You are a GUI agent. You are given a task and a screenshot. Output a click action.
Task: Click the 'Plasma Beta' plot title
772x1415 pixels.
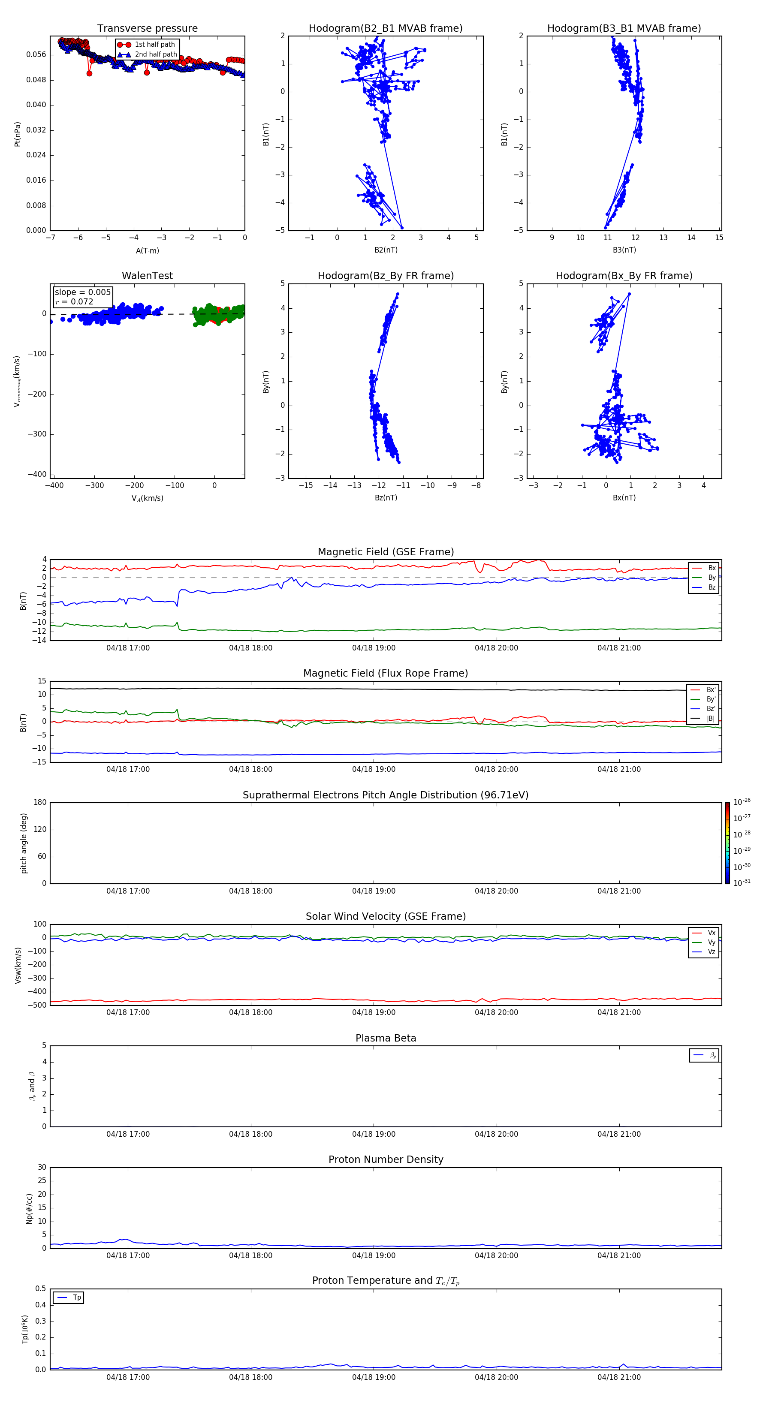point(386,1038)
